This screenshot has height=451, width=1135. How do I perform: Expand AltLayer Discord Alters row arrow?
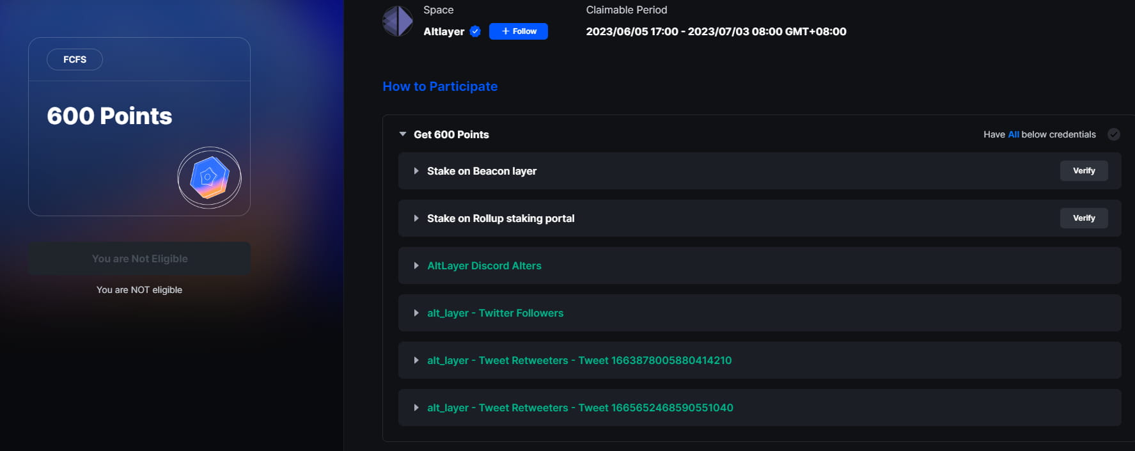(416, 265)
